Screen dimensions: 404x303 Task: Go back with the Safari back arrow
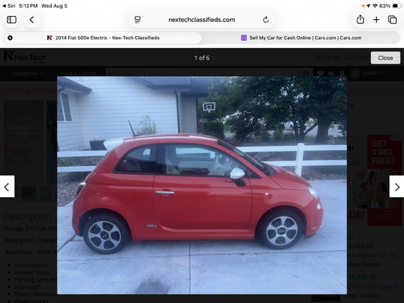point(32,20)
